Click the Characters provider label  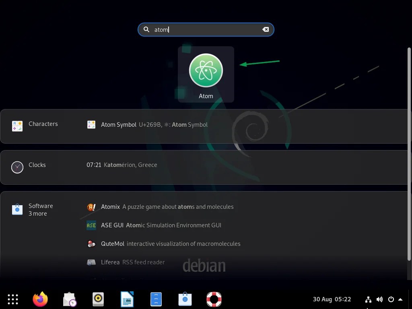tap(43, 124)
